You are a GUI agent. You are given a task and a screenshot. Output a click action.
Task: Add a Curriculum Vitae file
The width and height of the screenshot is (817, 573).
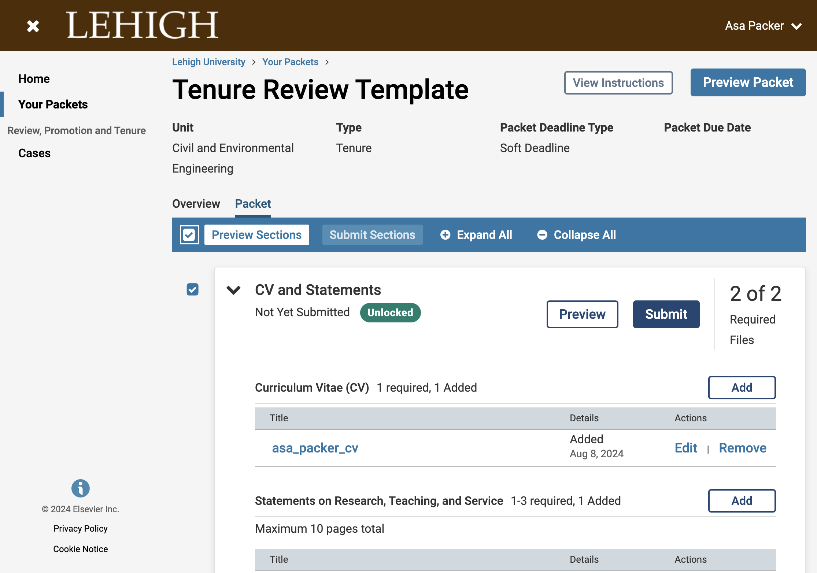tap(742, 388)
